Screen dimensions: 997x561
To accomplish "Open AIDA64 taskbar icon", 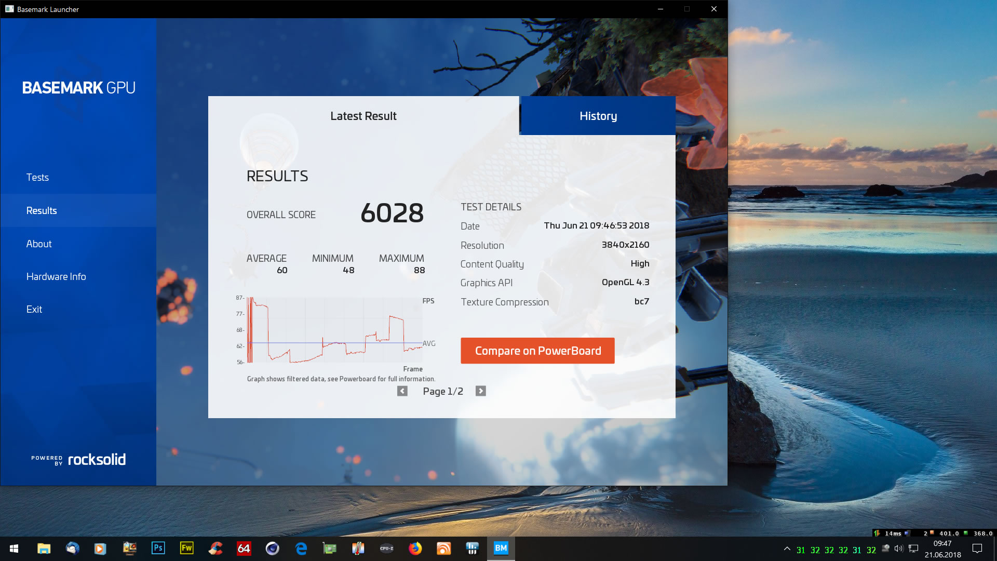I will click(x=244, y=548).
